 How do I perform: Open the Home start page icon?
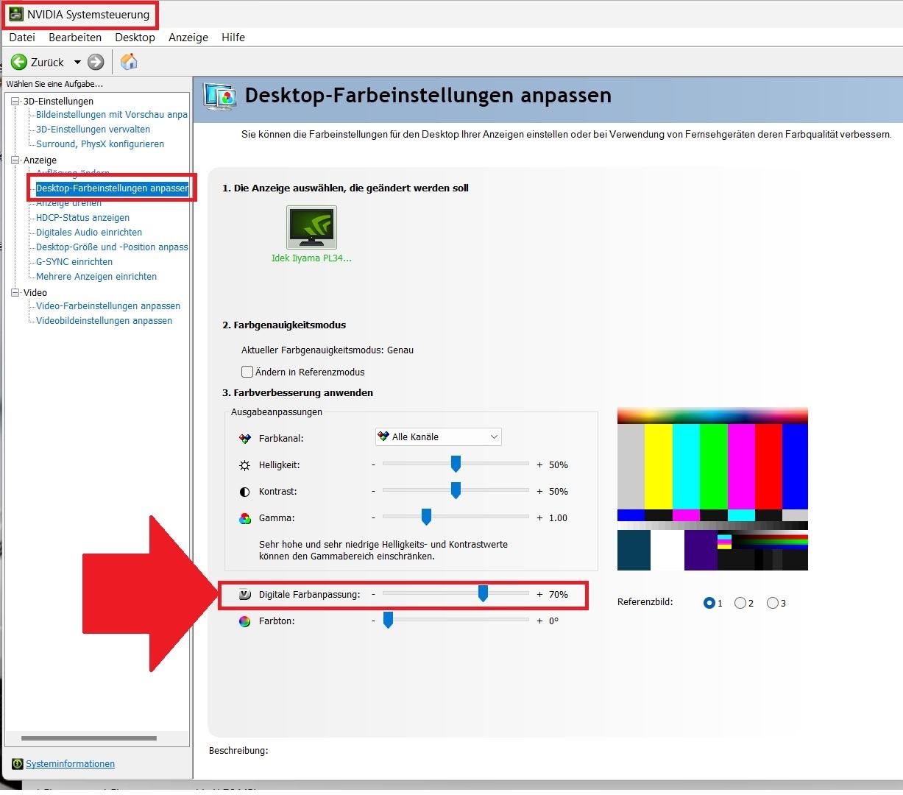(x=129, y=61)
